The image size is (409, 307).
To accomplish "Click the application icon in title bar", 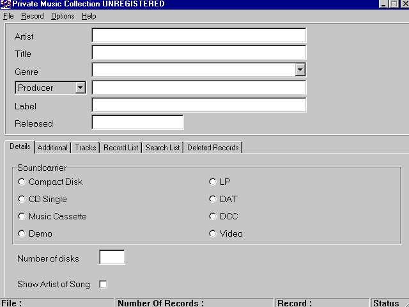I will click(6, 4).
